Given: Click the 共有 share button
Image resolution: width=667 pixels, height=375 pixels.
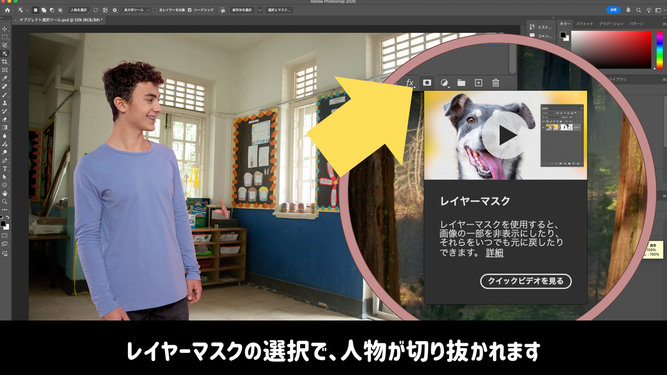Looking at the screenshot, I should click(613, 10).
